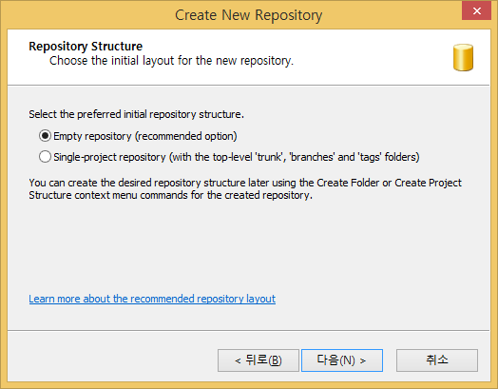Proceed with the 다음(N) button
The width and height of the screenshot is (498, 389).
coord(342,360)
